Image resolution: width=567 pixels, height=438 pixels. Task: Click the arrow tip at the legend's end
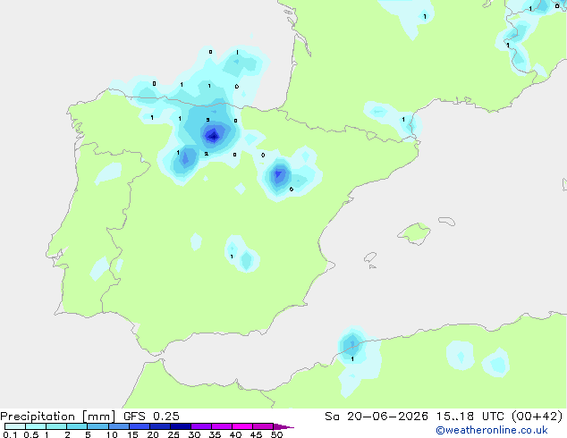pyautogui.click(x=283, y=426)
